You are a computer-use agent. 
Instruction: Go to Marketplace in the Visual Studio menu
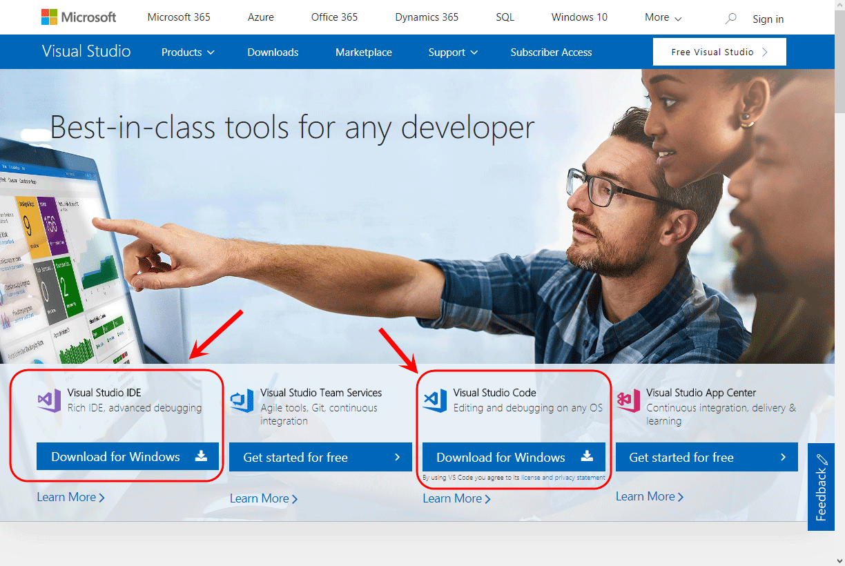click(364, 52)
